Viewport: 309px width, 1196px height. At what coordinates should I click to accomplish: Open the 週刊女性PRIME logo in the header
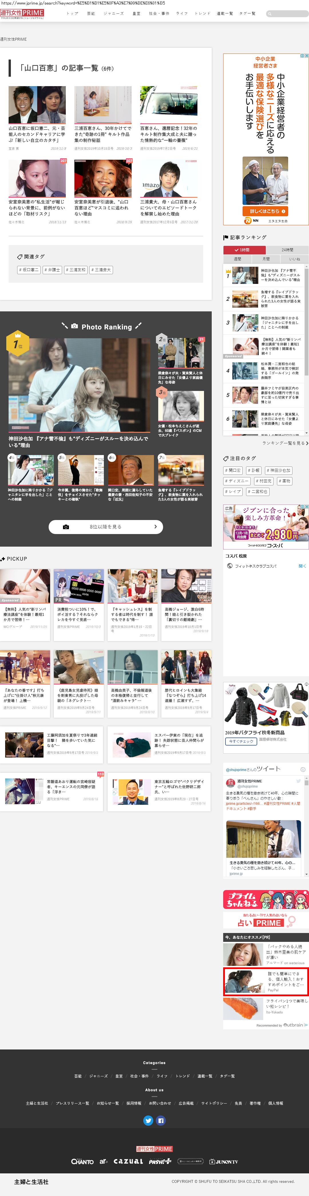pos(22,13)
